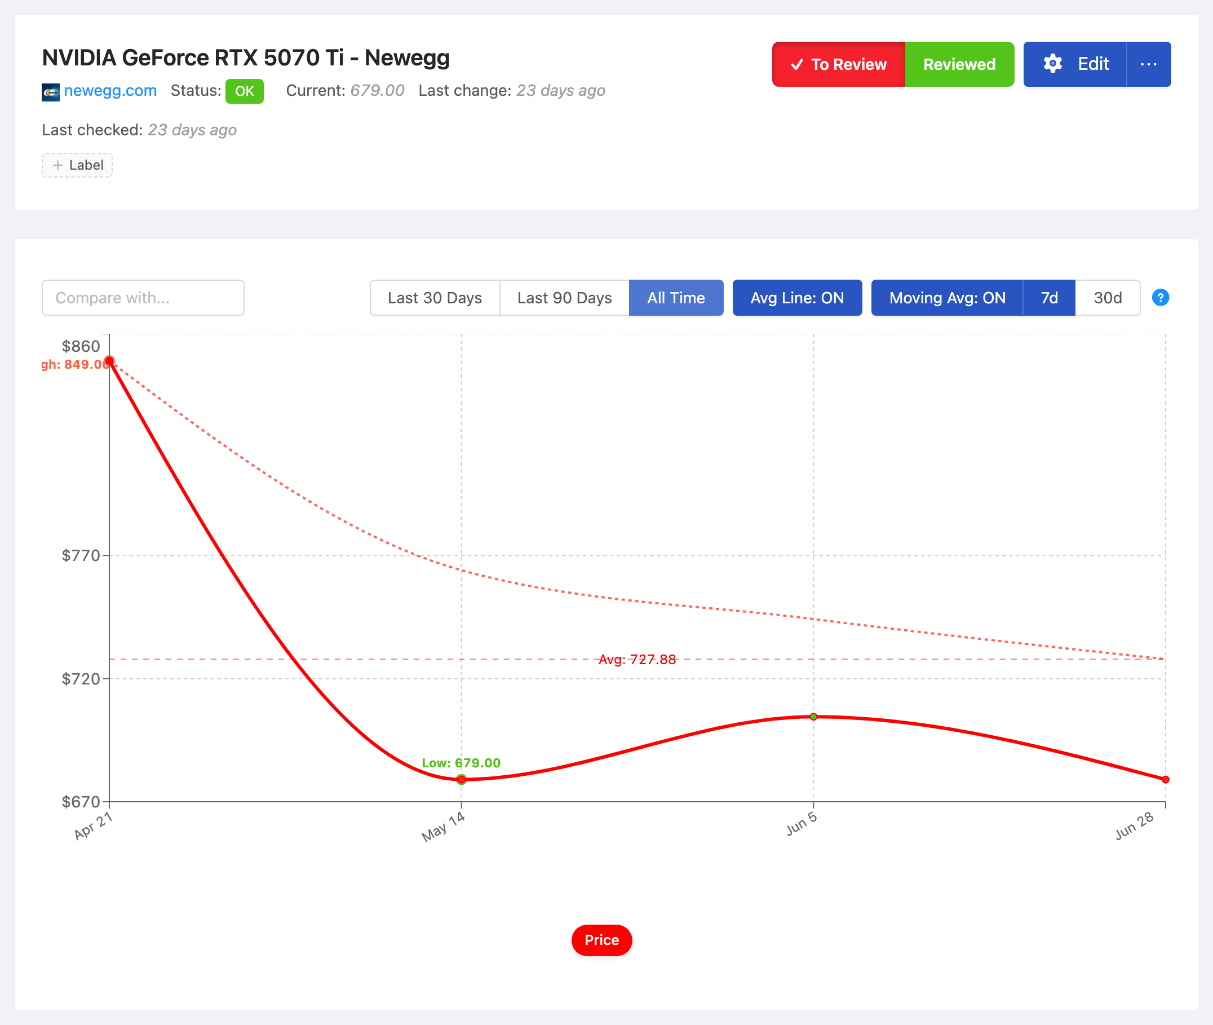Click the Edit gear button
Screen dimensions: 1213x1025
[x=1075, y=64]
